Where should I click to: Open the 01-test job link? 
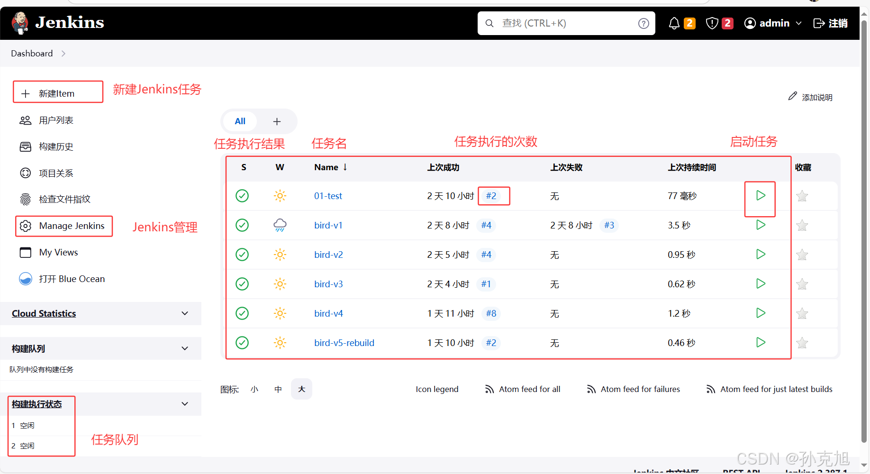coord(328,196)
